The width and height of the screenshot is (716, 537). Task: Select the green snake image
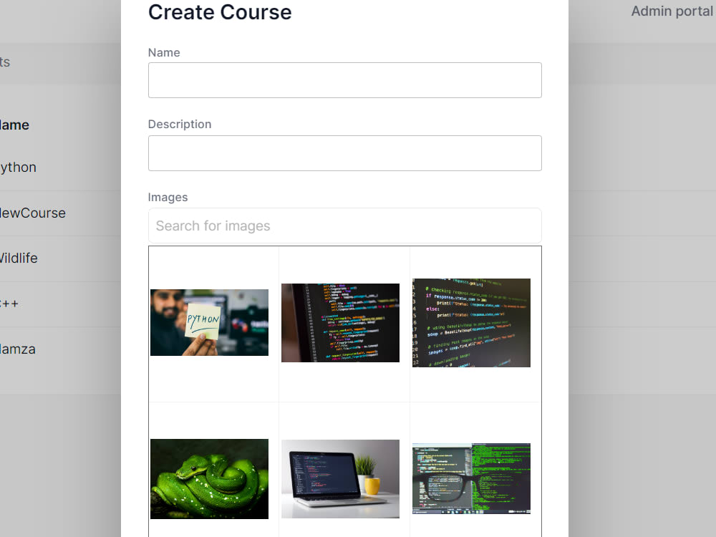209,478
